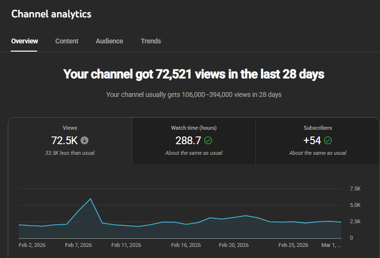
Task: Click the Mar 1 truncated date label
Action: click(x=331, y=245)
